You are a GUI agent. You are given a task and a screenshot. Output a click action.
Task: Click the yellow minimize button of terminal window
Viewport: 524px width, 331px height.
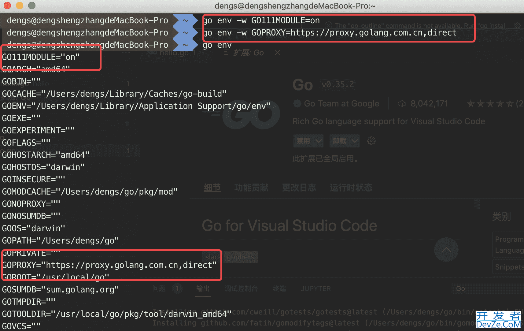tap(20, 6)
